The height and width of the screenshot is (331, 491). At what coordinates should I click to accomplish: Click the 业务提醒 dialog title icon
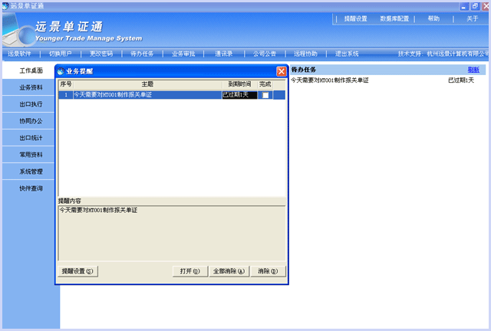[x=61, y=71]
